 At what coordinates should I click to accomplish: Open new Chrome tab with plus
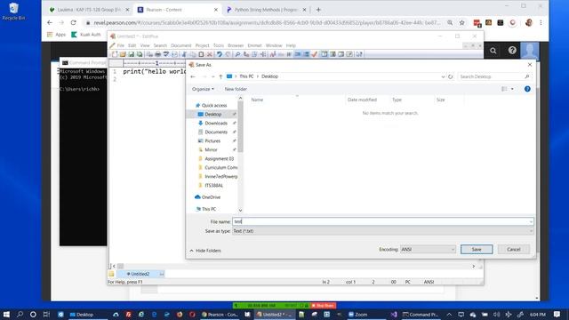318,10
